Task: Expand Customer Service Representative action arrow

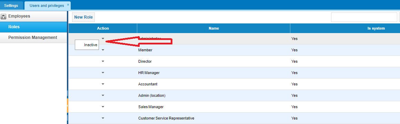Action: click(103, 118)
